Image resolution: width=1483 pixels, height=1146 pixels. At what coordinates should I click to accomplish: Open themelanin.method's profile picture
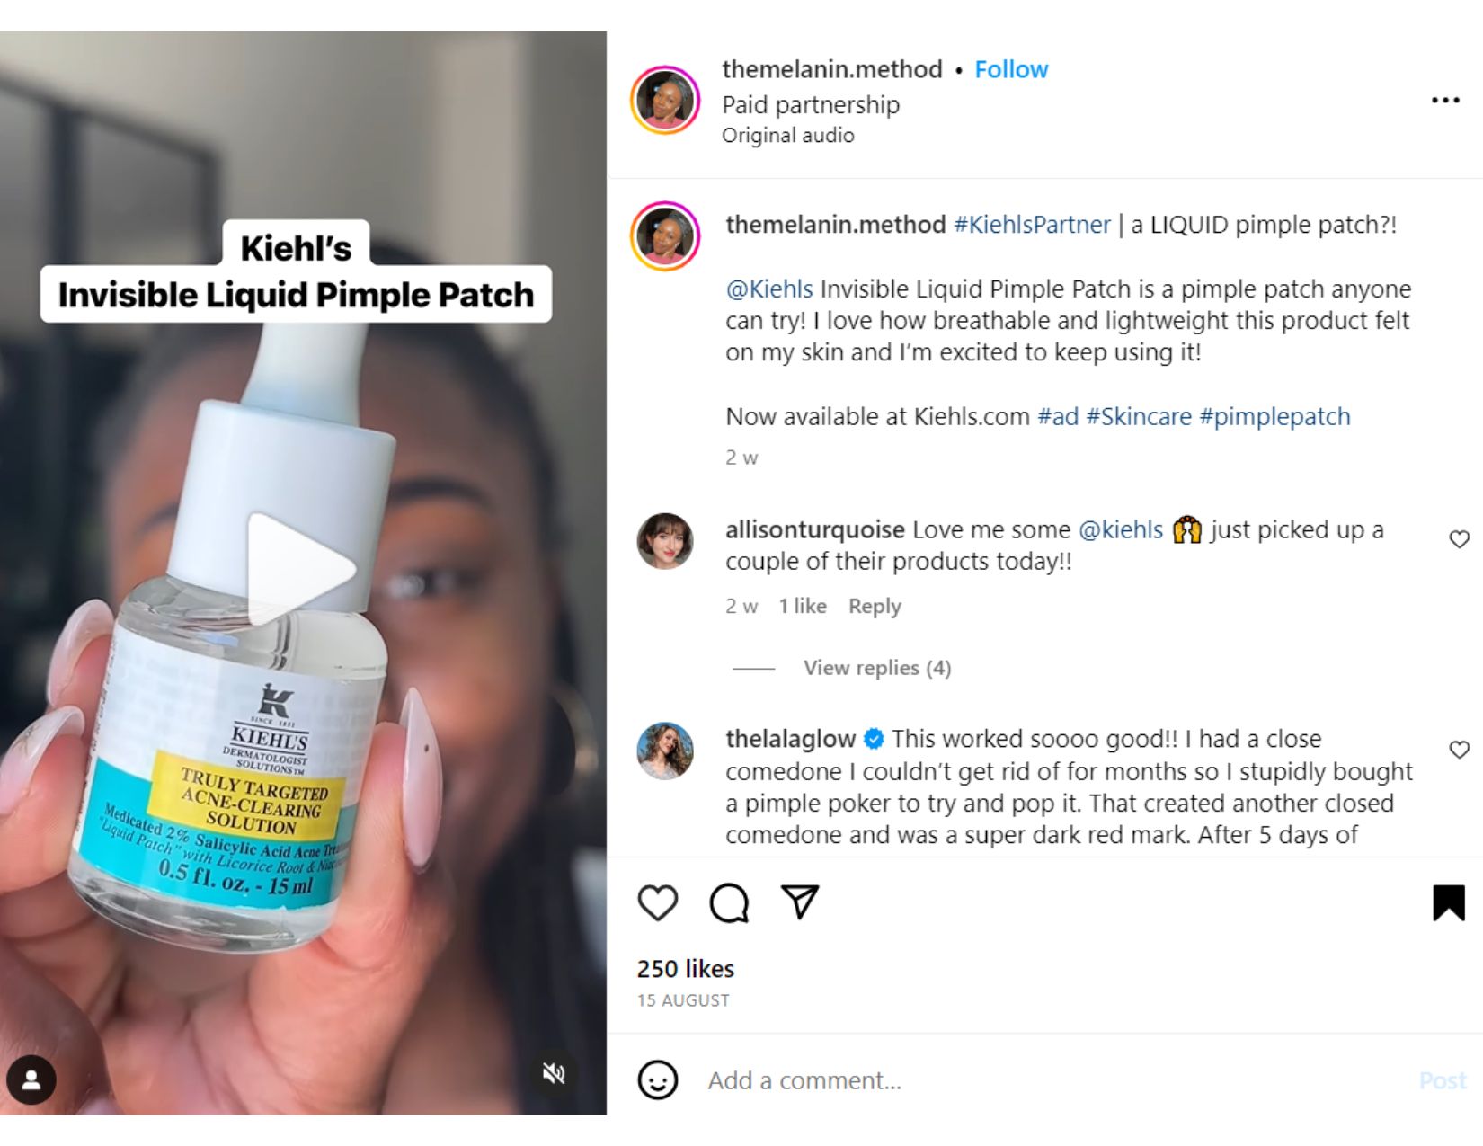click(664, 102)
